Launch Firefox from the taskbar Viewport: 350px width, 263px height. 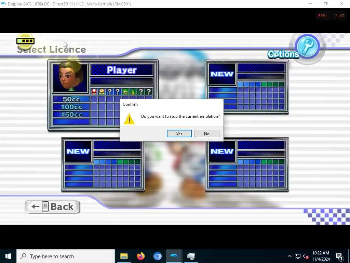point(140,256)
